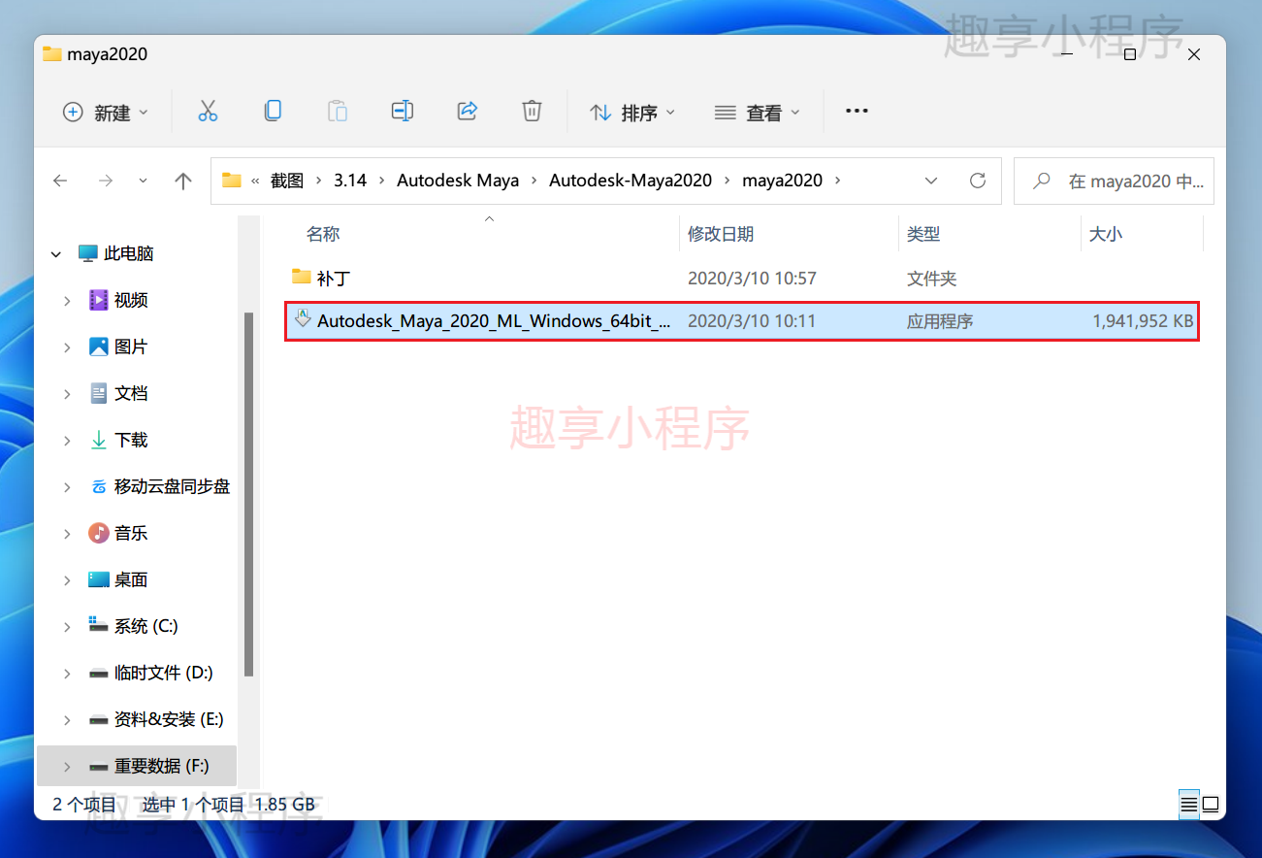Expand the 视频 tree node
Viewport: 1262px width, 858px height.
click(x=67, y=301)
